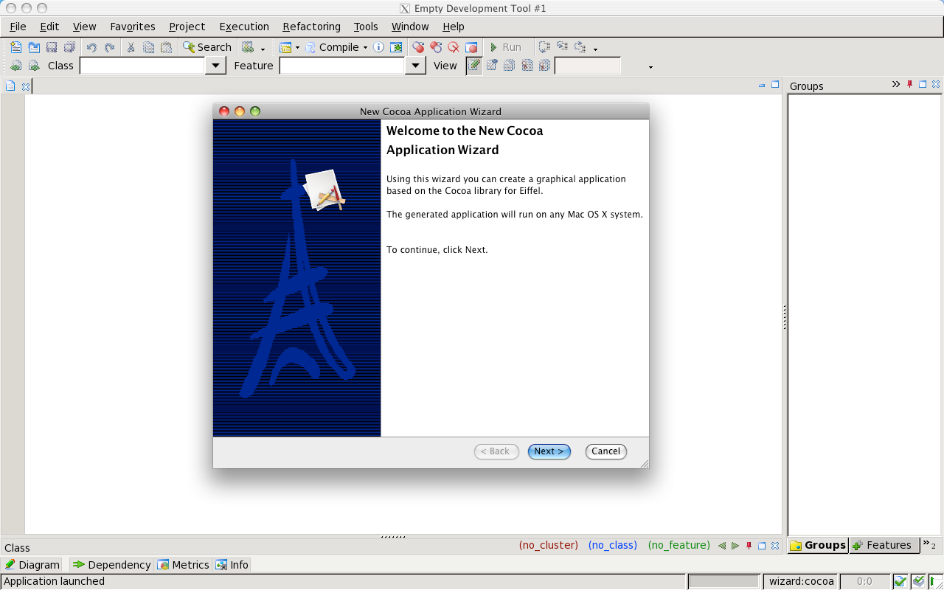944x590 pixels.
Task: Open the Help menu
Action: 454,27
